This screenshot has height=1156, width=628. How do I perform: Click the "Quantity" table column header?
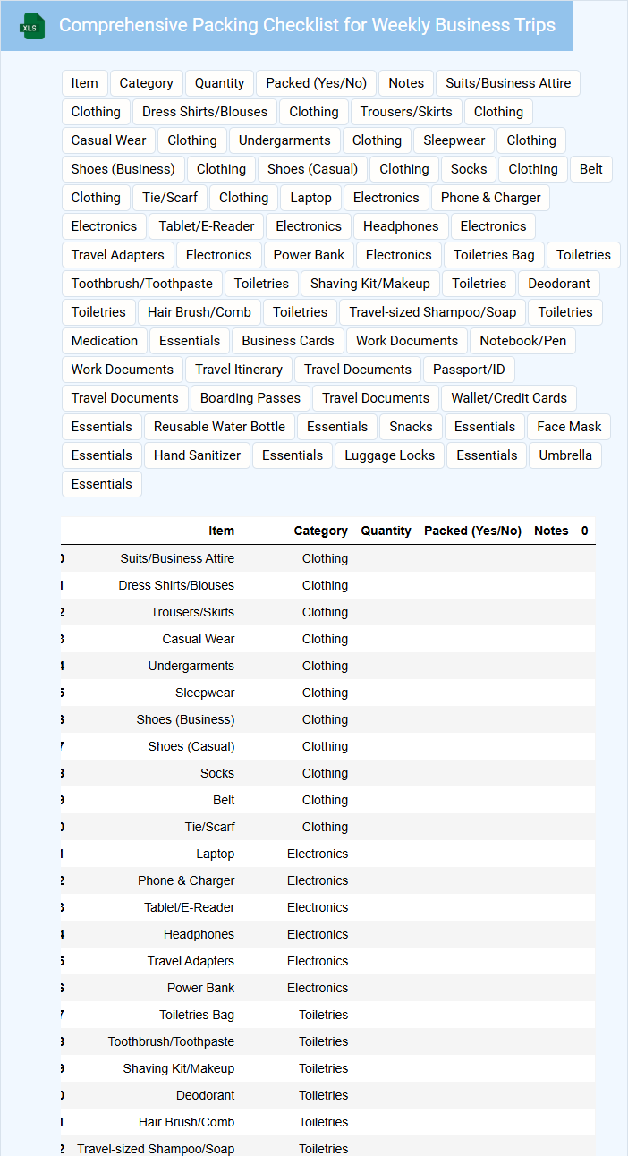[386, 531]
